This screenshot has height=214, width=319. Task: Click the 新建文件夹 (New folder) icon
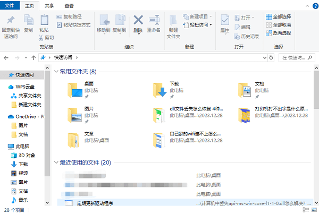(173, 21)
